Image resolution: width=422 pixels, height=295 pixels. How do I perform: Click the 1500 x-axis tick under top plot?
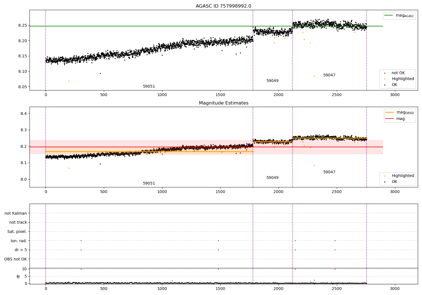(220, 95)
